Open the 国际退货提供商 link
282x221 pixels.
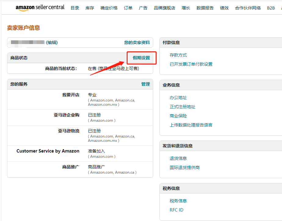coord(185,168)
